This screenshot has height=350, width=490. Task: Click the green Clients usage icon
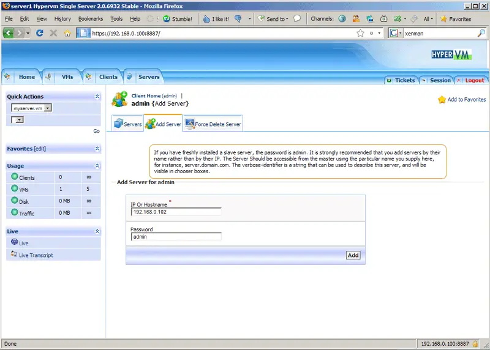(x=14, y=176)
